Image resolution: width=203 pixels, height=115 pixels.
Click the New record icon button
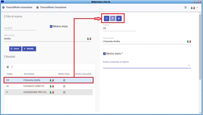pos(107,18)
